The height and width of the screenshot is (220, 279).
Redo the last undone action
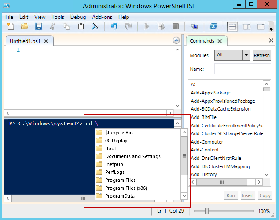(128, 27)
